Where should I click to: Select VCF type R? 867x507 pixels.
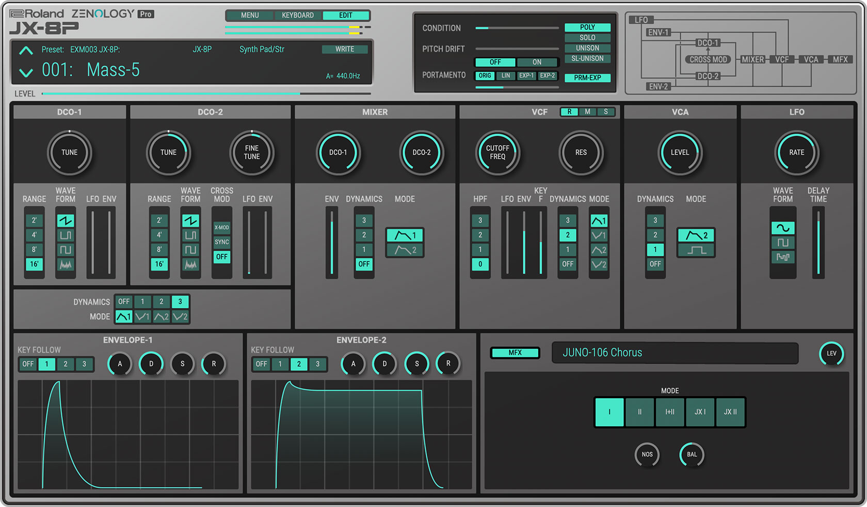569,112
